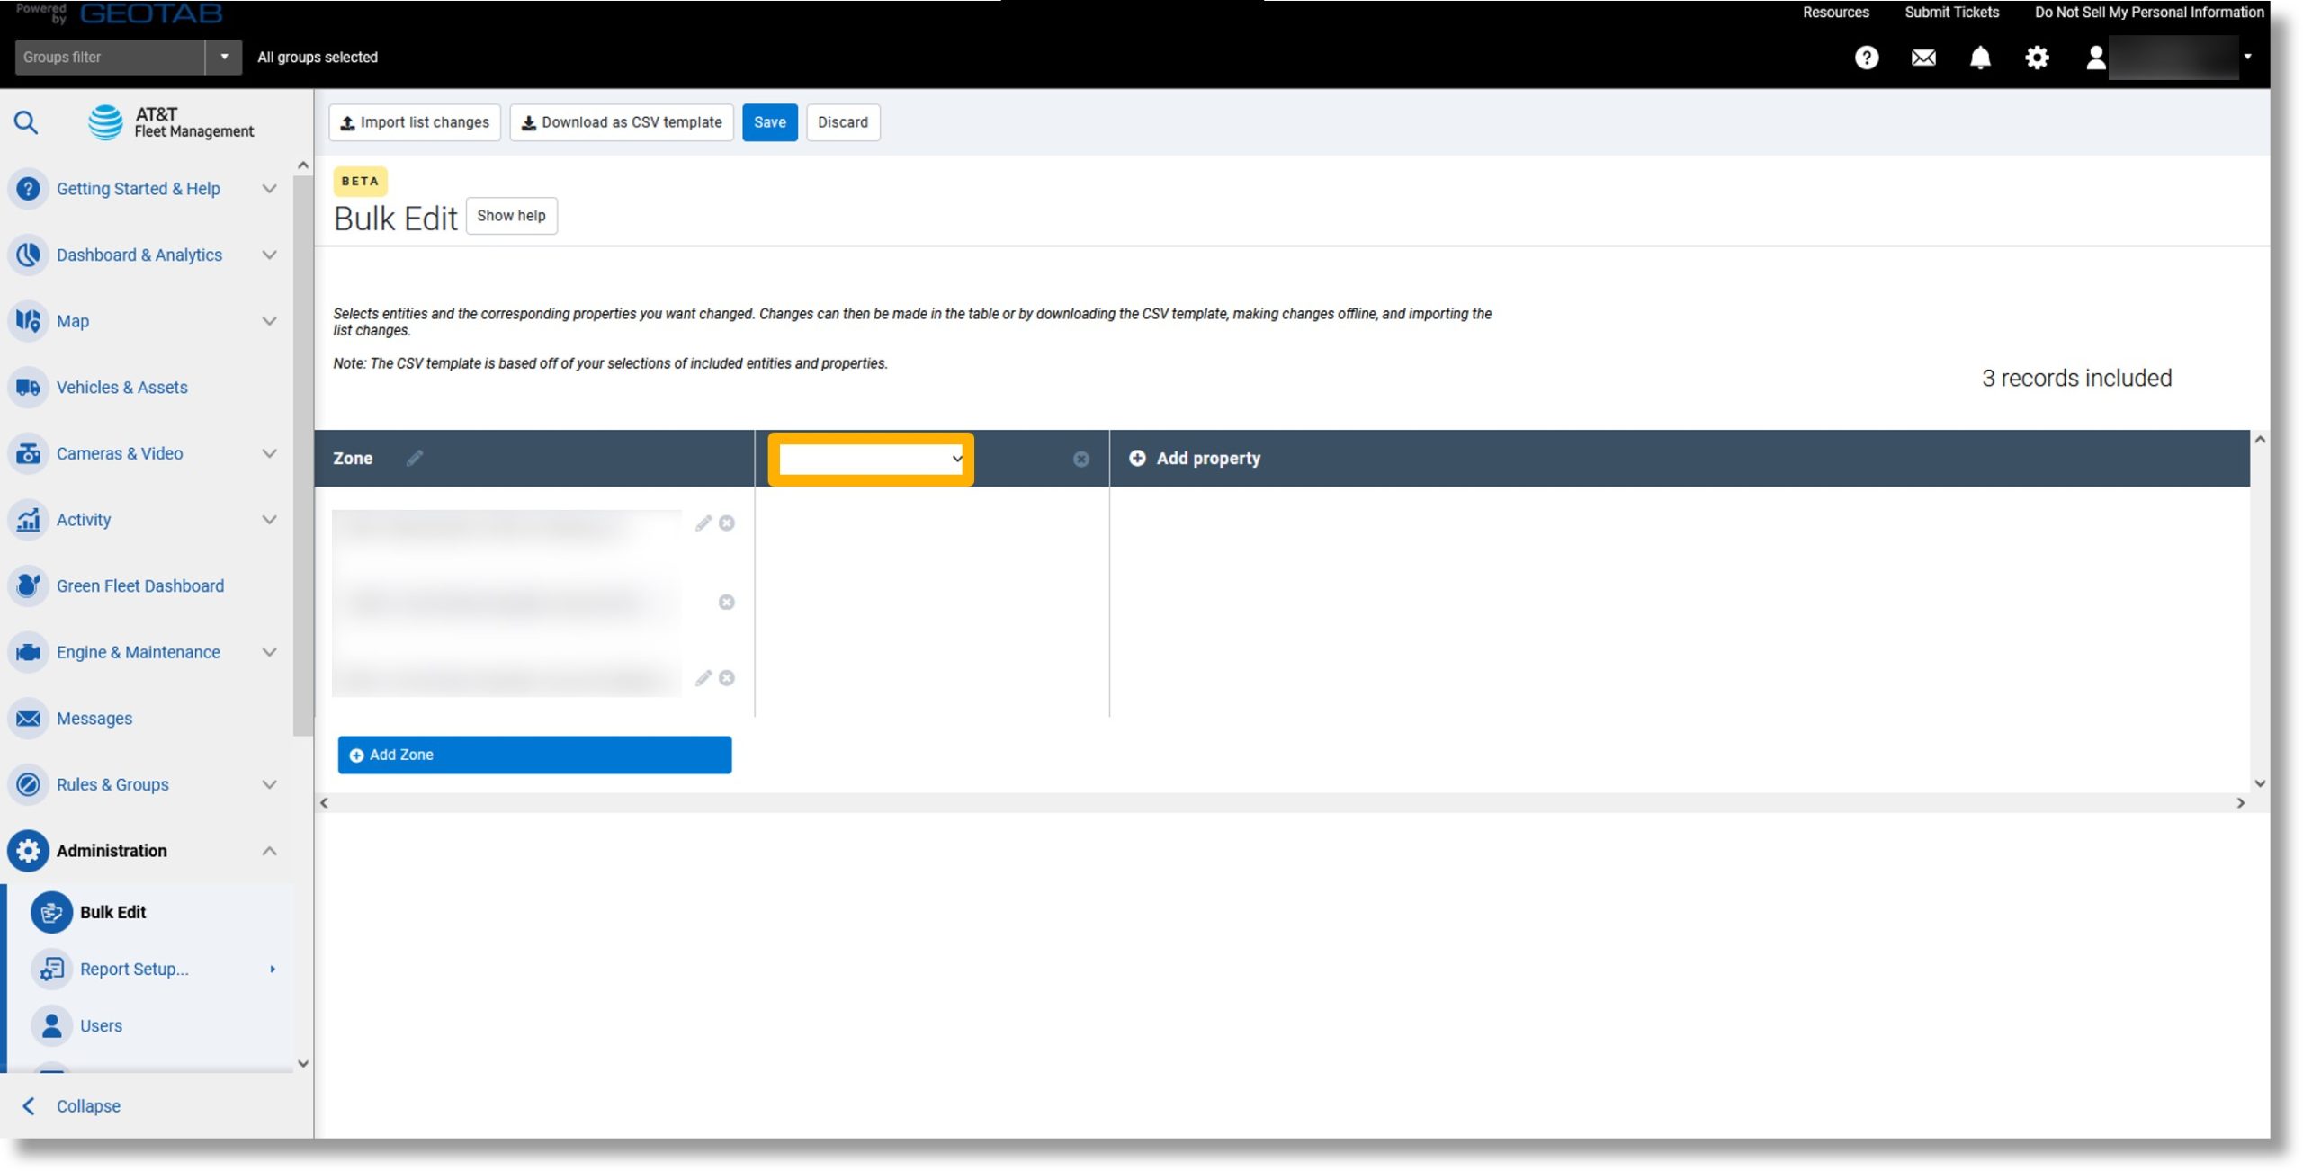
Task: Click the Administration gear icon in sidebar
Action: (28, 851)
